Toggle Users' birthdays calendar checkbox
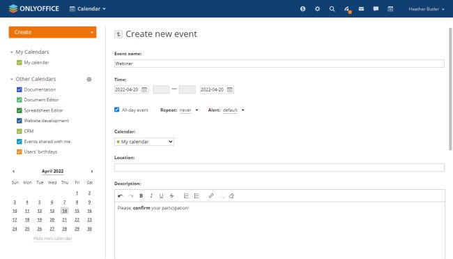This screenshot has height=259, width=453. [x=20, y=151]
